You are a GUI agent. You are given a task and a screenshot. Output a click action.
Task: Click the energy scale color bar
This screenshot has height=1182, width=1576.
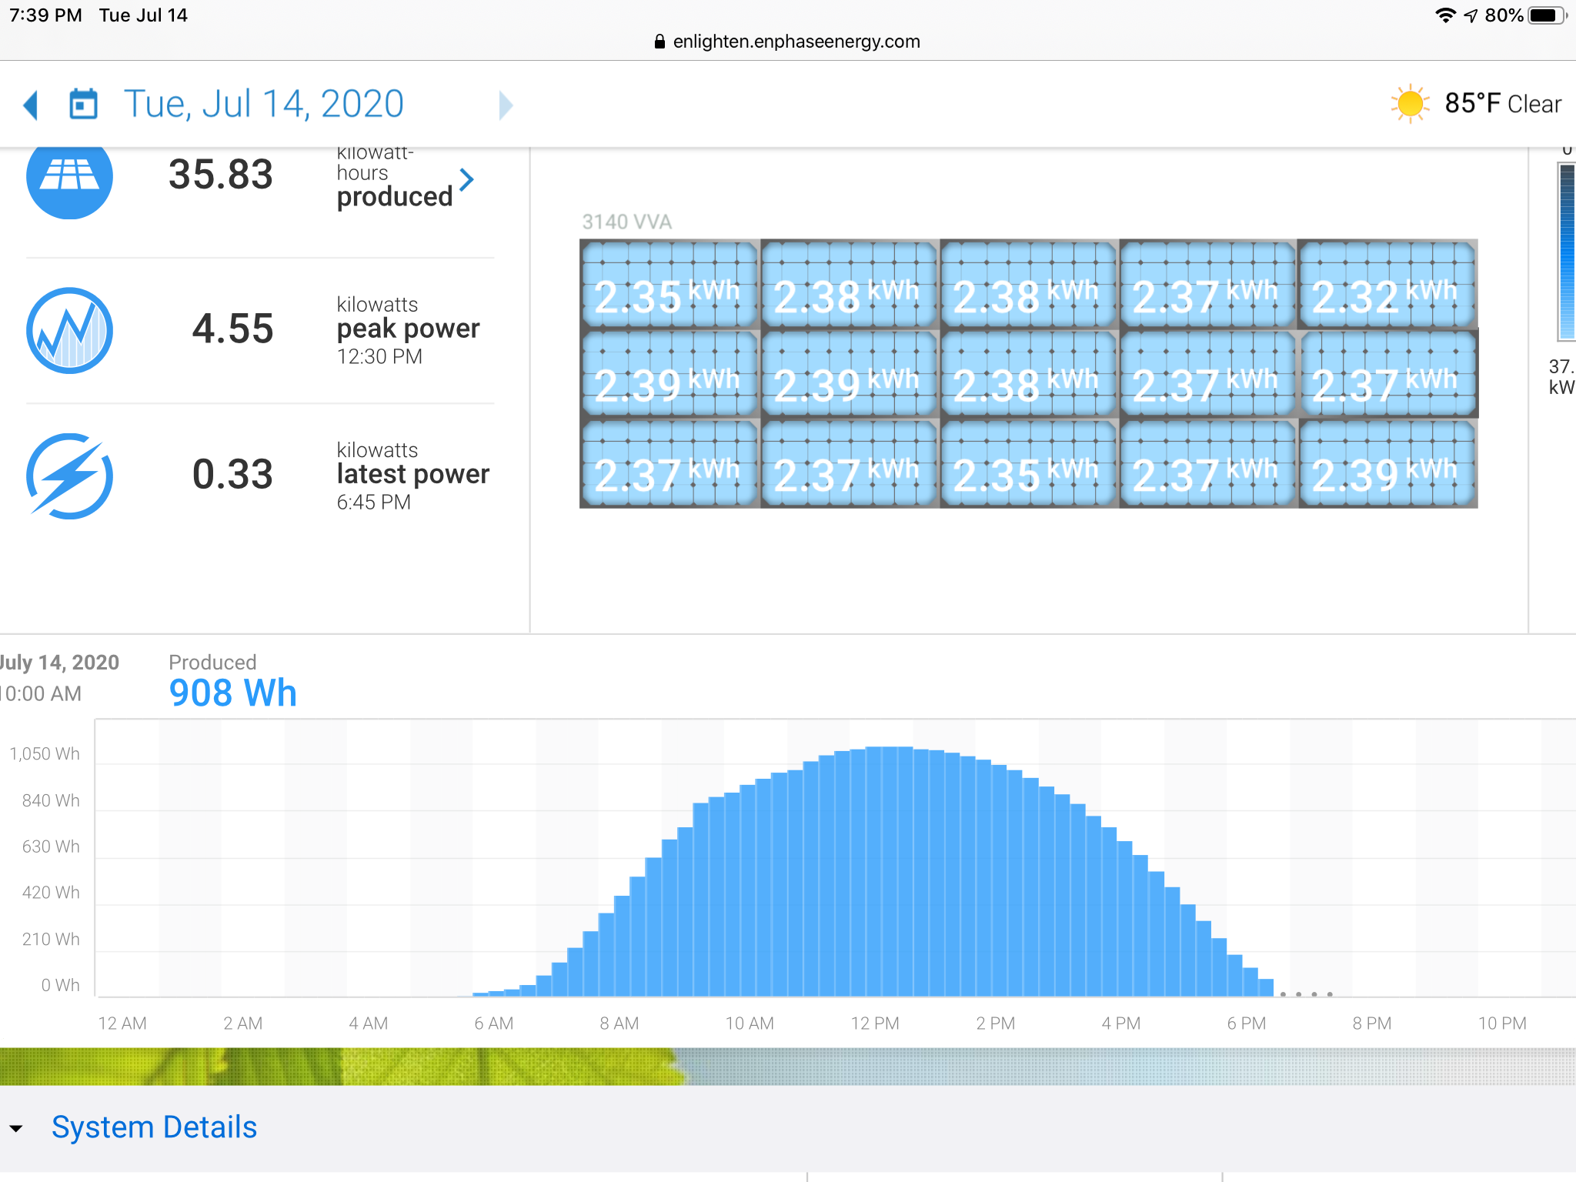pos(1566,251)
